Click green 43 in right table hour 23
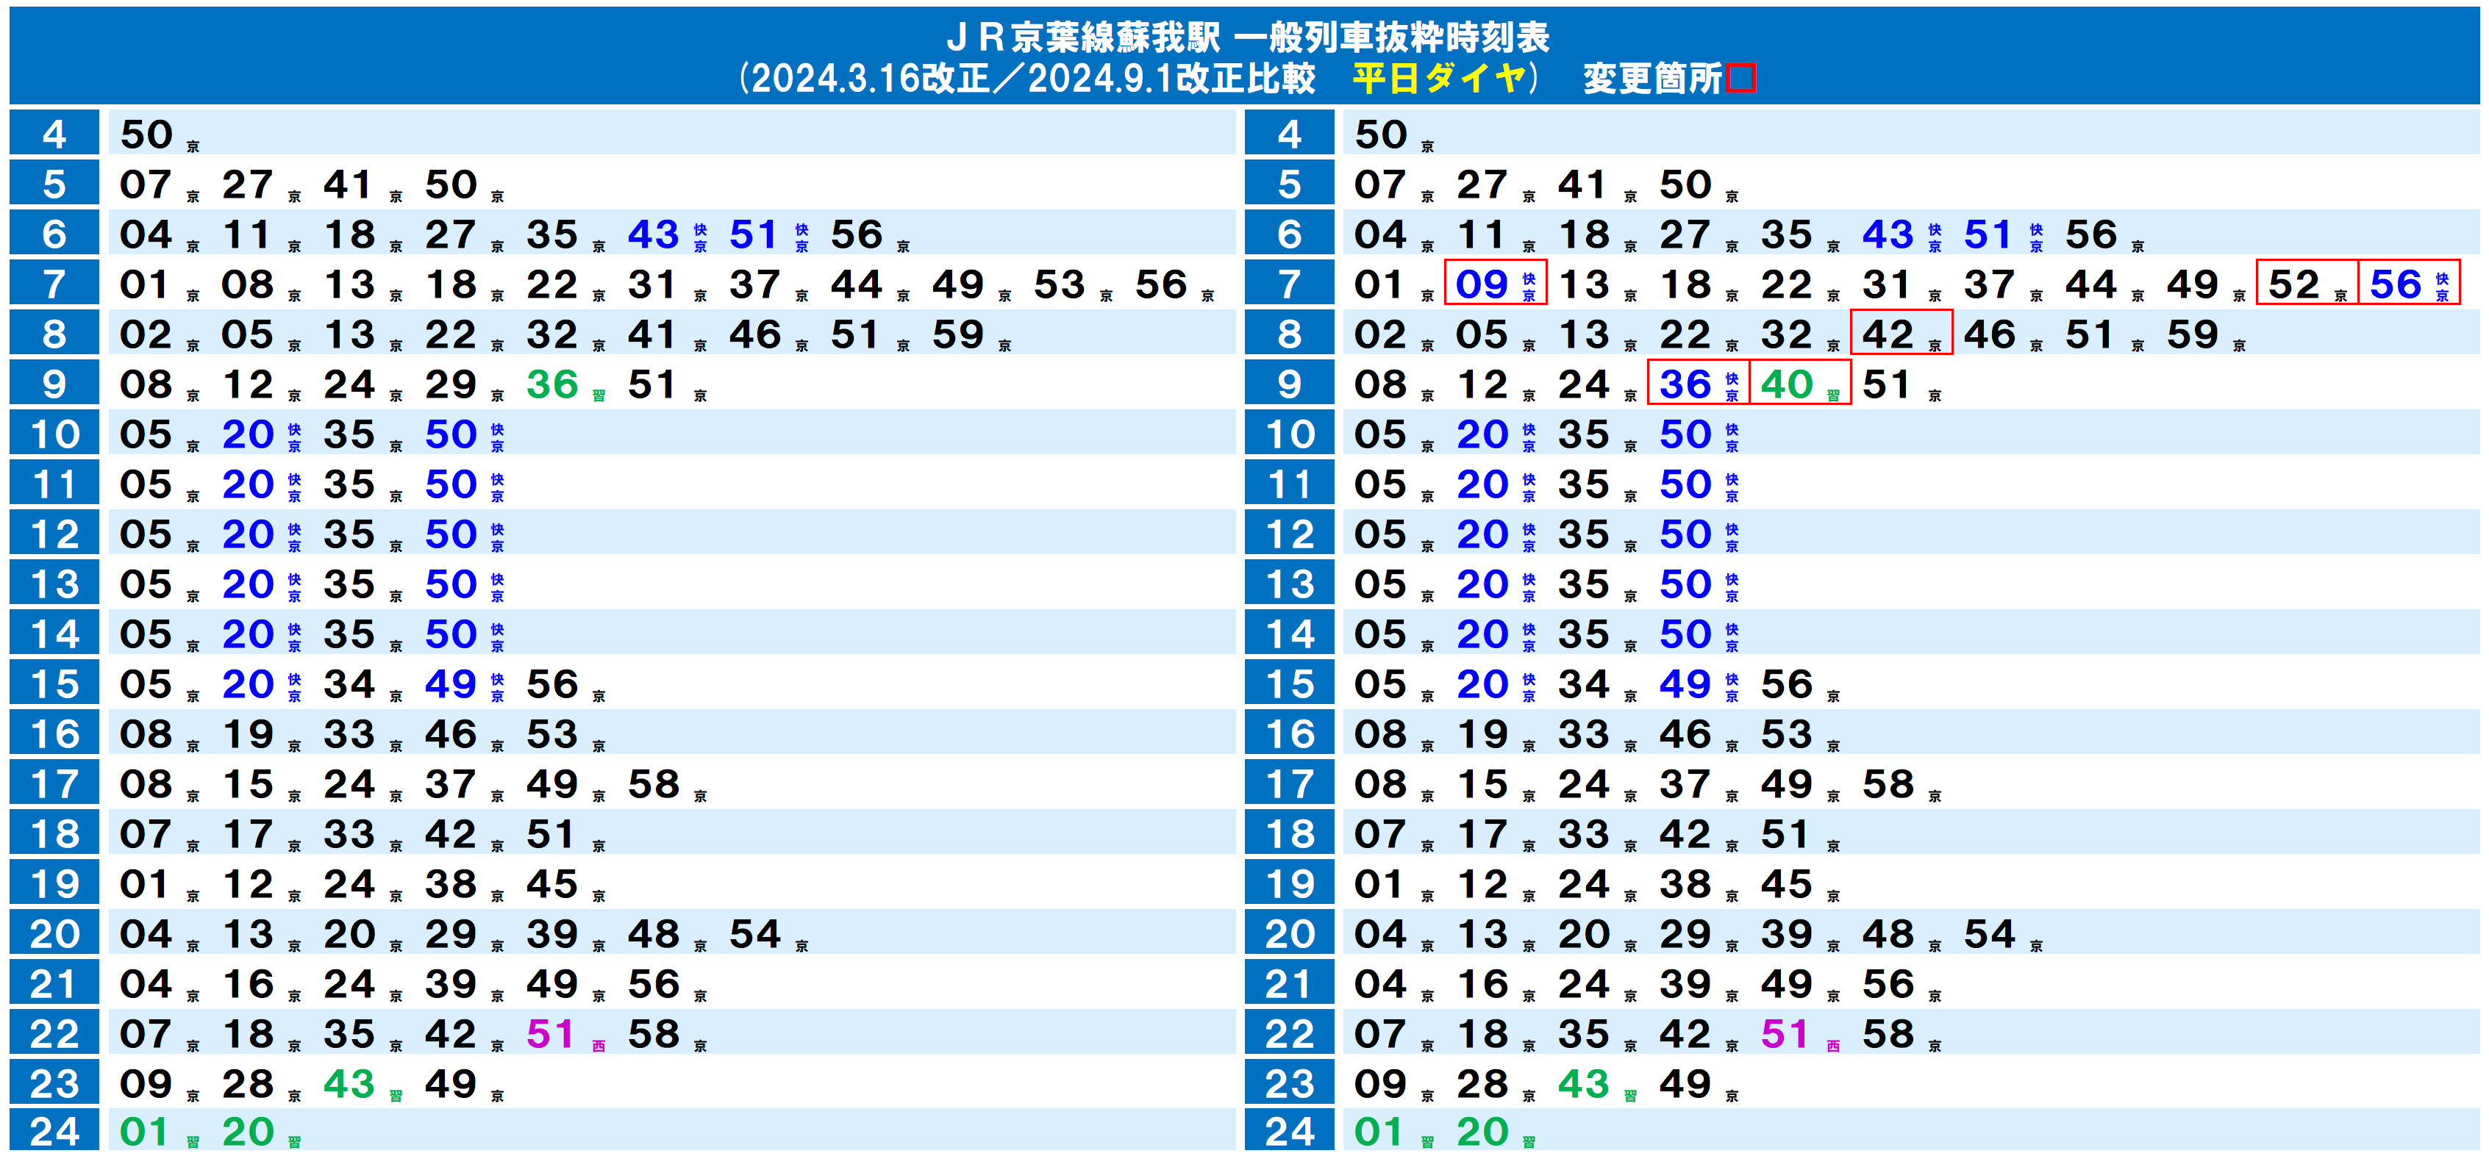This screenshot has width=2489, height=1167. click(x=1584, y=1085)
